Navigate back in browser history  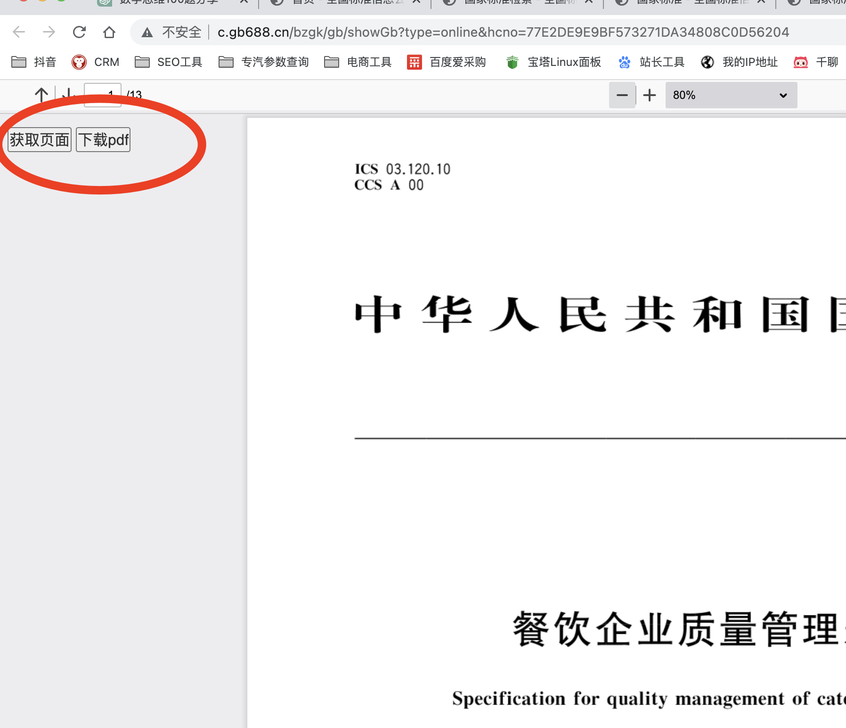pyautogui.click(x=19, y=32)
